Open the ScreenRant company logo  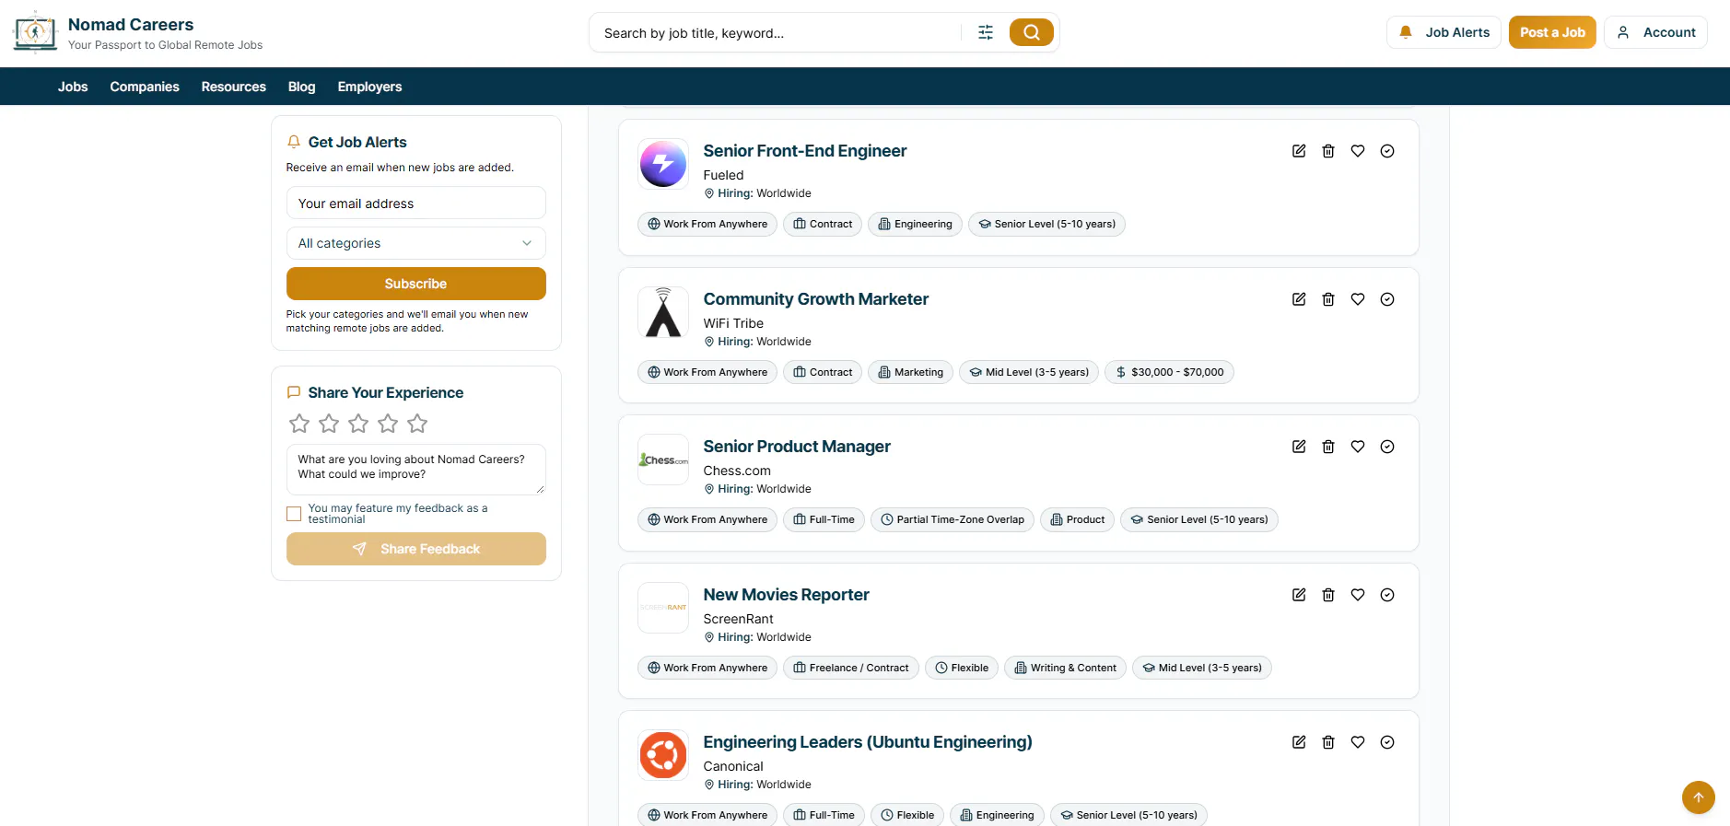click(x=663, y=608)
